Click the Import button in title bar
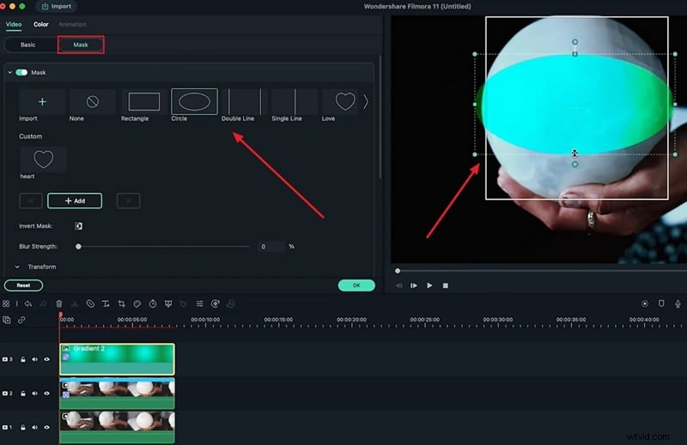 point(56,6)
